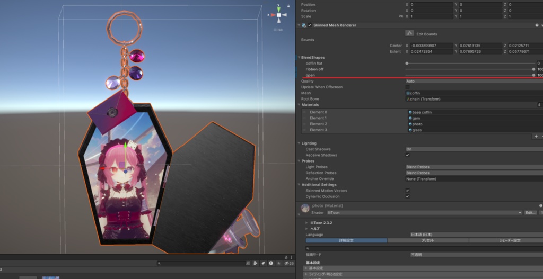Expand the lilToon 2.3.2 foldout
This screenshot has width=543, height=279.
(x=307, y=223)
